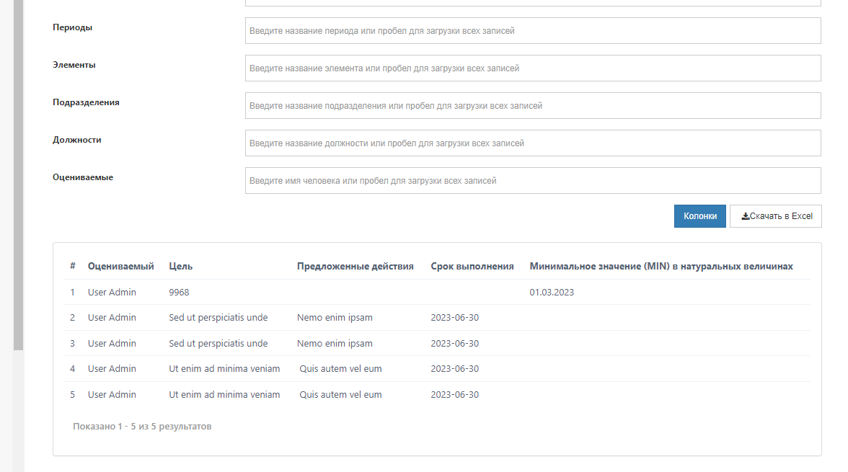
Task: Click the Срок выполнения column header
Action: point(472,267)
